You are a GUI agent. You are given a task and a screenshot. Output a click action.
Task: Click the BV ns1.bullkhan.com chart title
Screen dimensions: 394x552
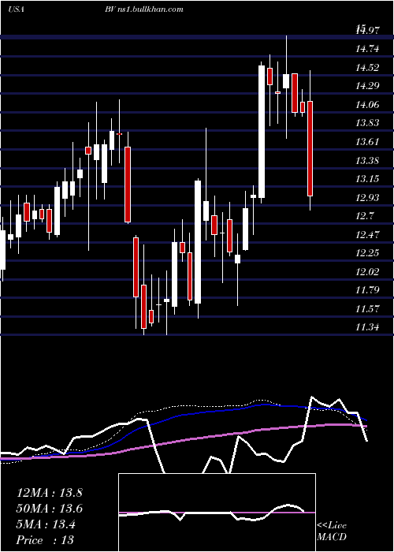click(144, 9)
